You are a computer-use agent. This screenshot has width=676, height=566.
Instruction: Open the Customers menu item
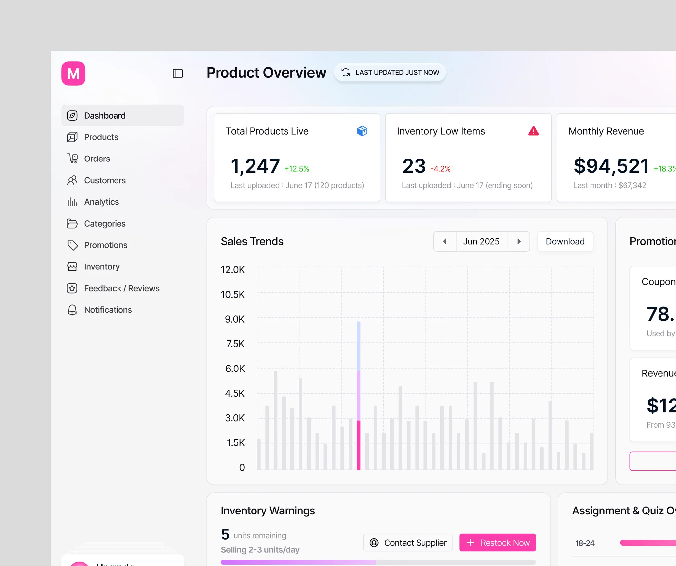tap(122, 180)
